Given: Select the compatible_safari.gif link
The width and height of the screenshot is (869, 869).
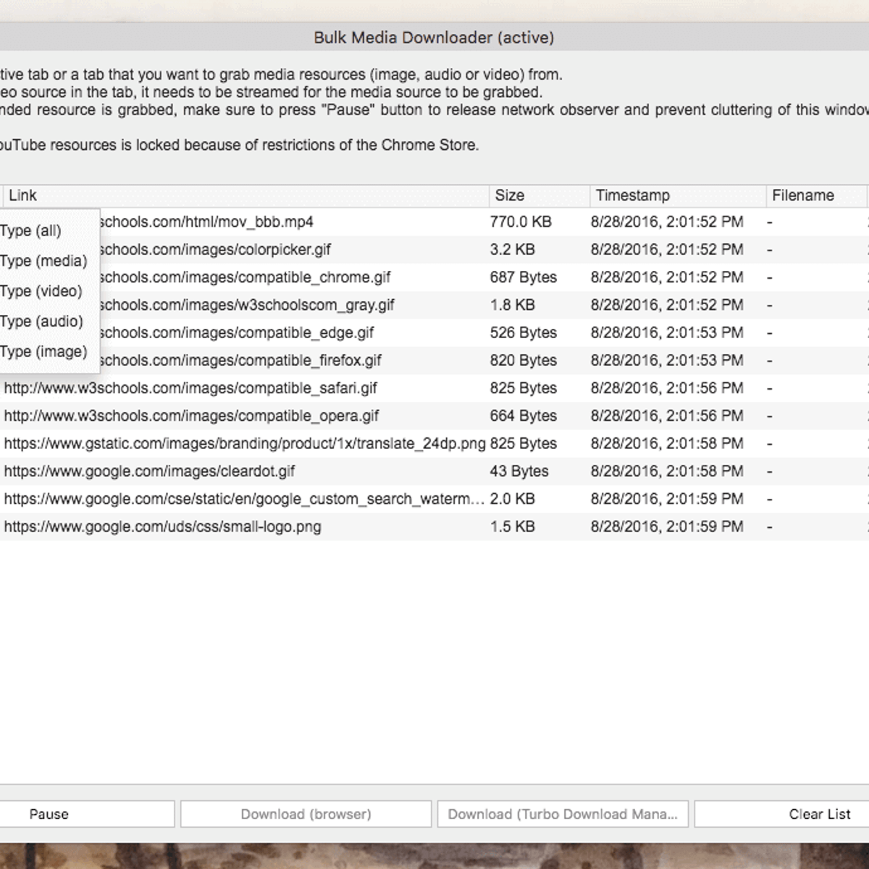Looking at the screenshot, I should (190, 388).
